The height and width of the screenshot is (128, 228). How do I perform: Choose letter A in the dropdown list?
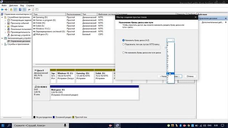pyautogui.click(x=170, y=43)
